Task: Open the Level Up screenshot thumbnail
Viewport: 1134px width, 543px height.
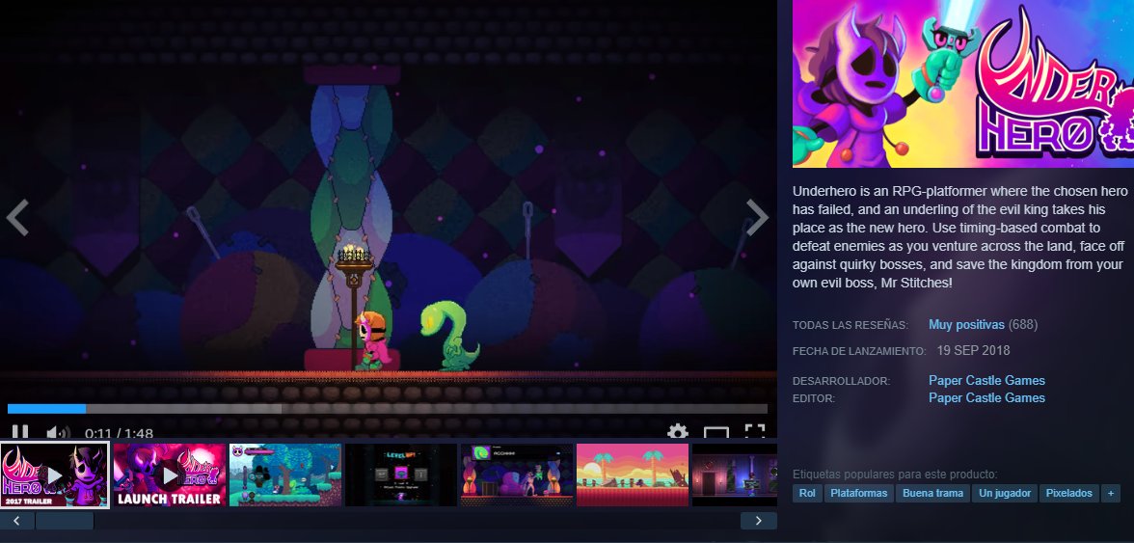Action: tap(401, 475)
